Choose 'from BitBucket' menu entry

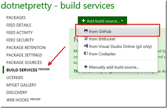point(118,39)
